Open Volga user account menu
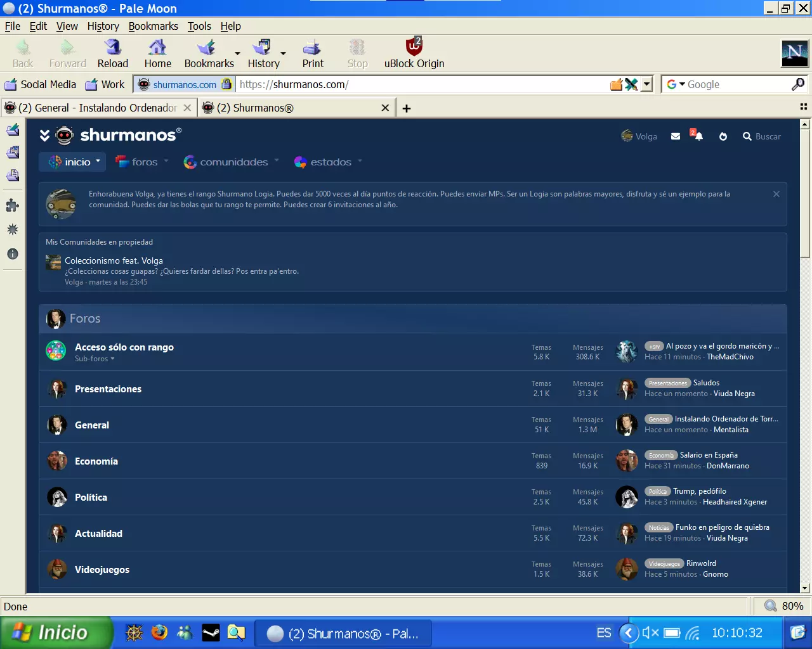The image size is (812, 649). 639,136
